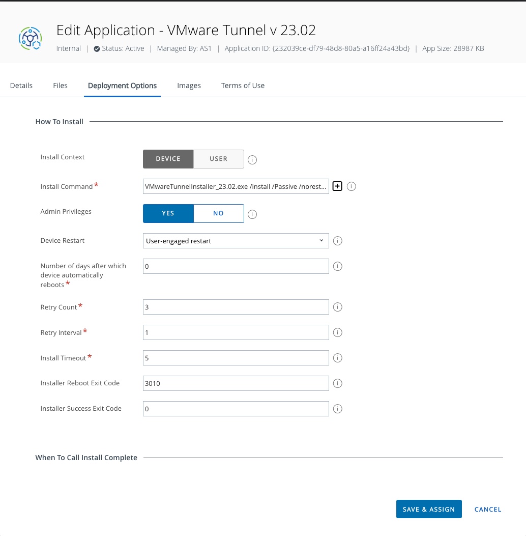Switch Install Context to User

pos(219,159)
